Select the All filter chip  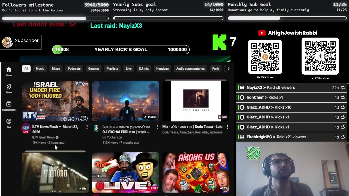pos(26,69)
